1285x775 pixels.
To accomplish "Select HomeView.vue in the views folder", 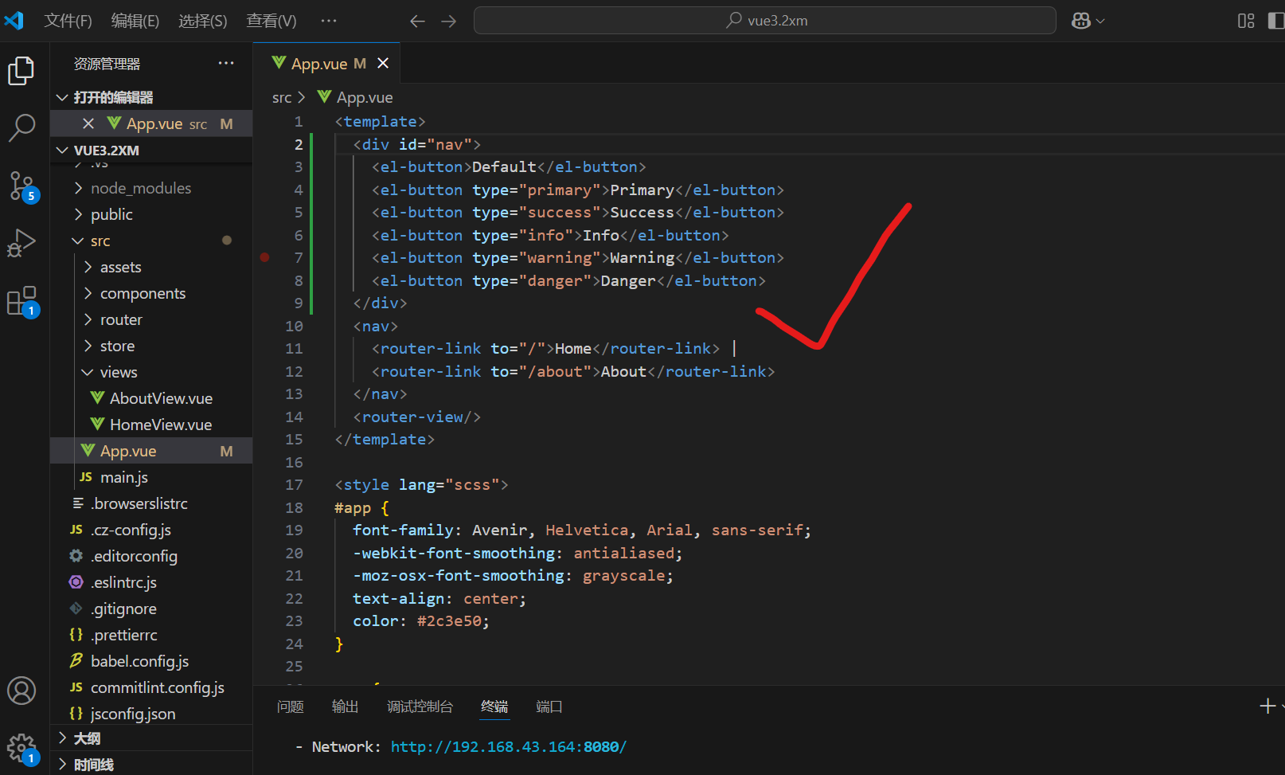I will (160, 424).
